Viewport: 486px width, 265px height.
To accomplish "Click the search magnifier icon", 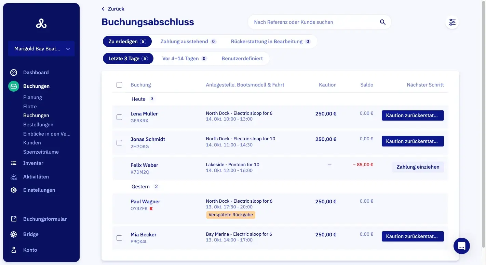I will pyautogui.click(x=382, y=22).
